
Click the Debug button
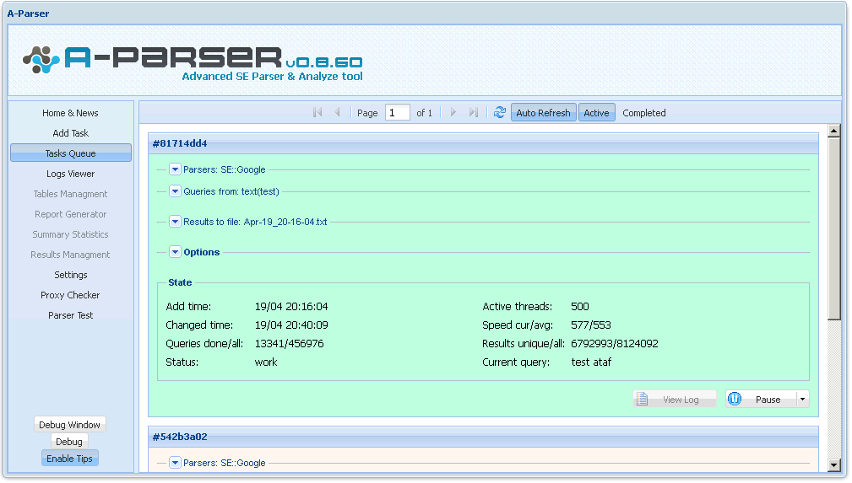tap(69, 441)
